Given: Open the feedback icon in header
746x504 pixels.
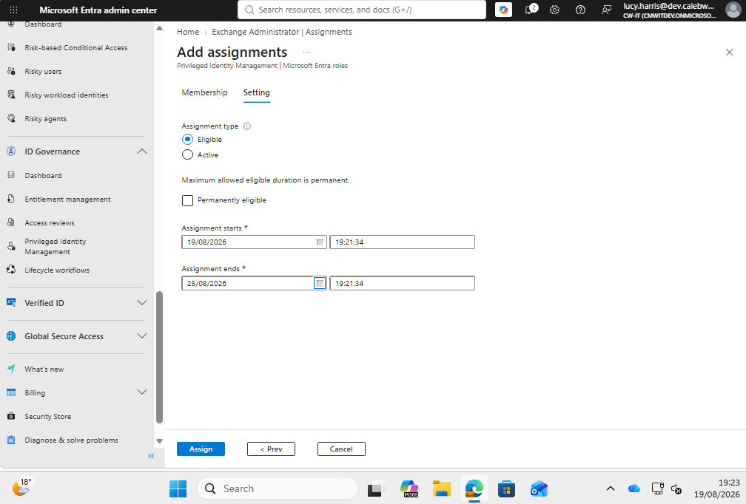Looking at the screenshot, I should tap(606, 10).
